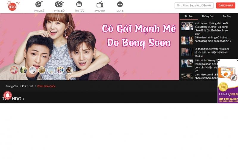238x159 pixels.
Task: Switch to the Thông Báo tab
Action: (208, 16)
